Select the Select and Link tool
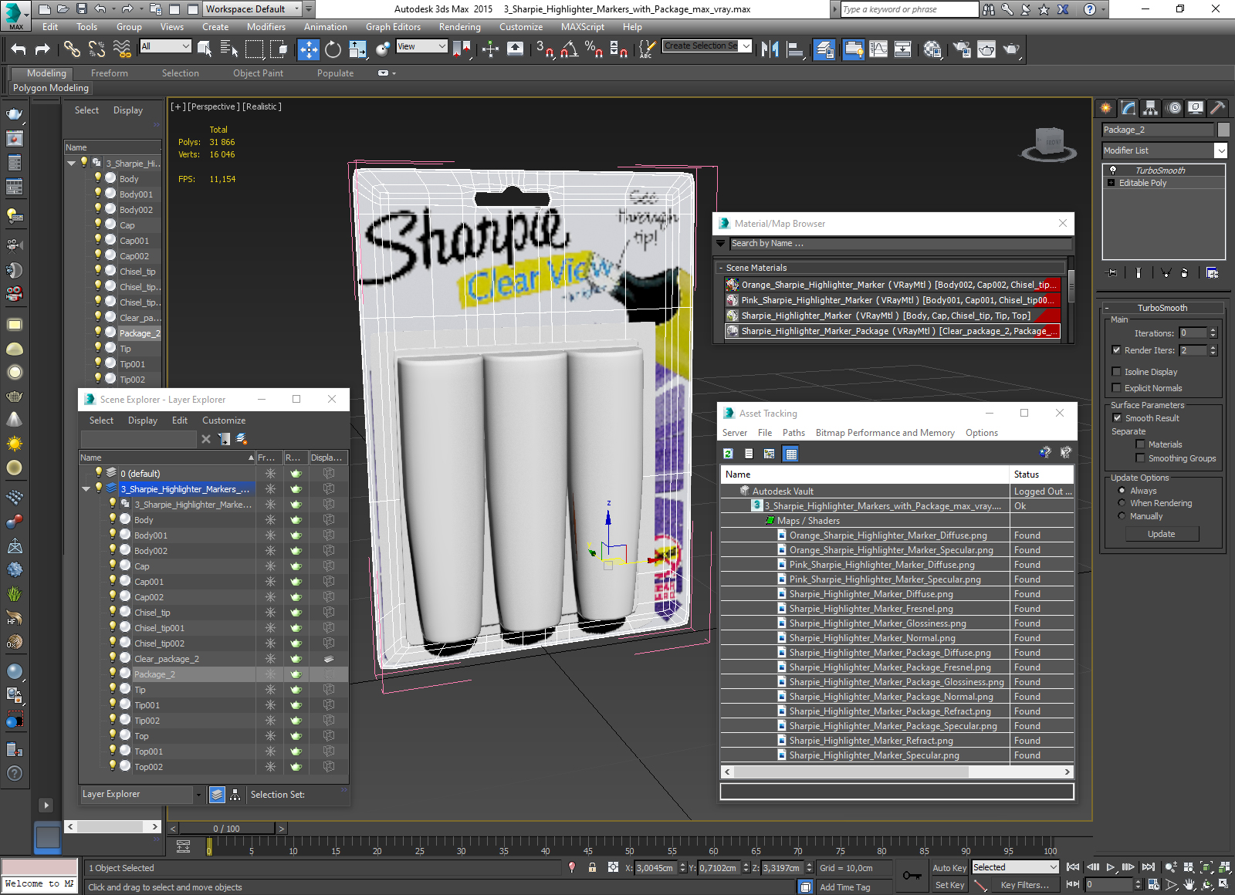 (71, 49)
